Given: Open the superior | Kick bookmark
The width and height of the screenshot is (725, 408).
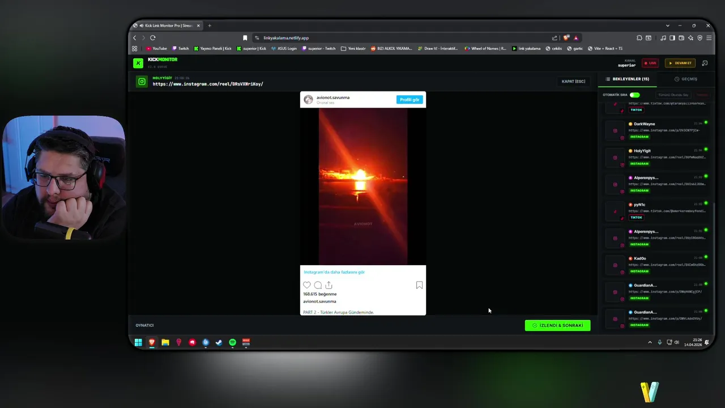Looking at the screenshot, I should pyautogui.click(x=251, y=48).
